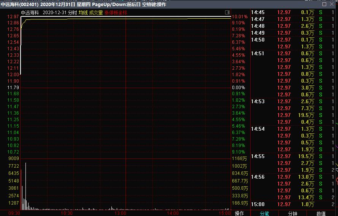
Task: Select the 14:51 tick row
Action: [293, 53]
